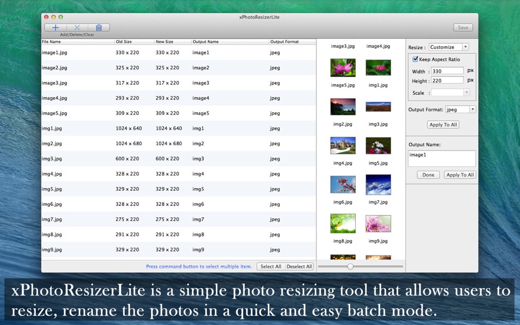Viewport: 520px width, 325px height.
Task: Toggle the Keep Aspect Ratio checkbox
Action: click(415, 59)
